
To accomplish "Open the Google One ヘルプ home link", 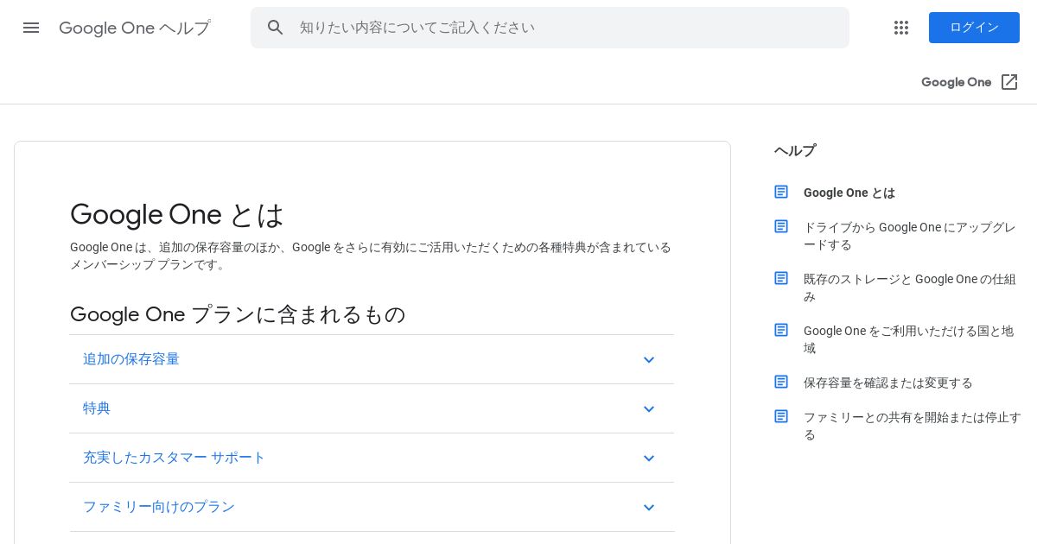I will pos(135,28).
